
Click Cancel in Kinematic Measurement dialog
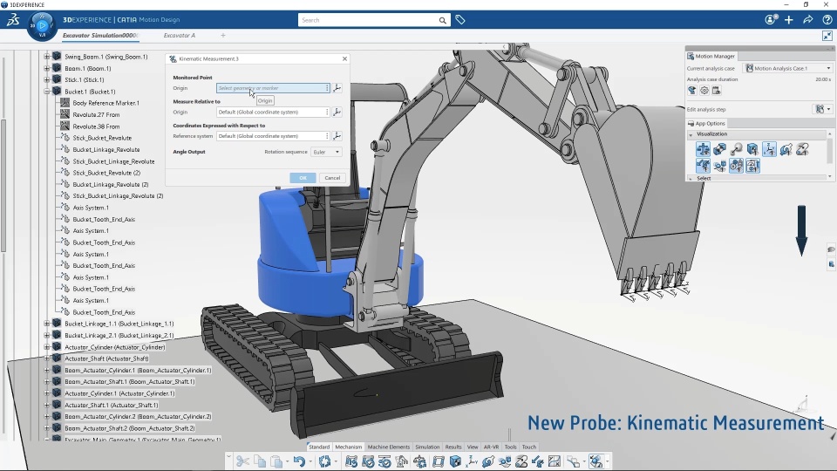pos(332,178)
